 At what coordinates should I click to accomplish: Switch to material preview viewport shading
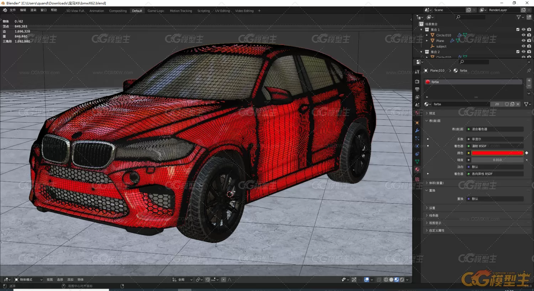397,280
